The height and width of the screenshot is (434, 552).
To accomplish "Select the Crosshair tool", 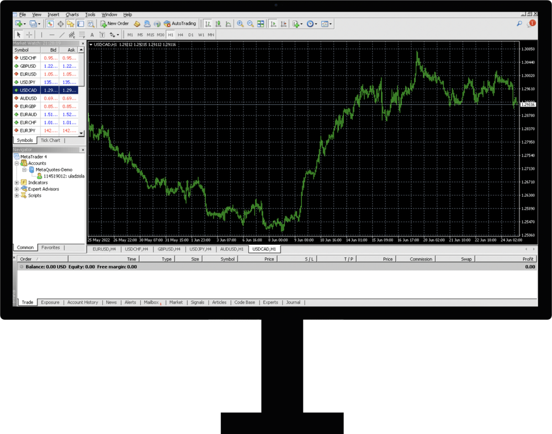I will tap(29, 34).
